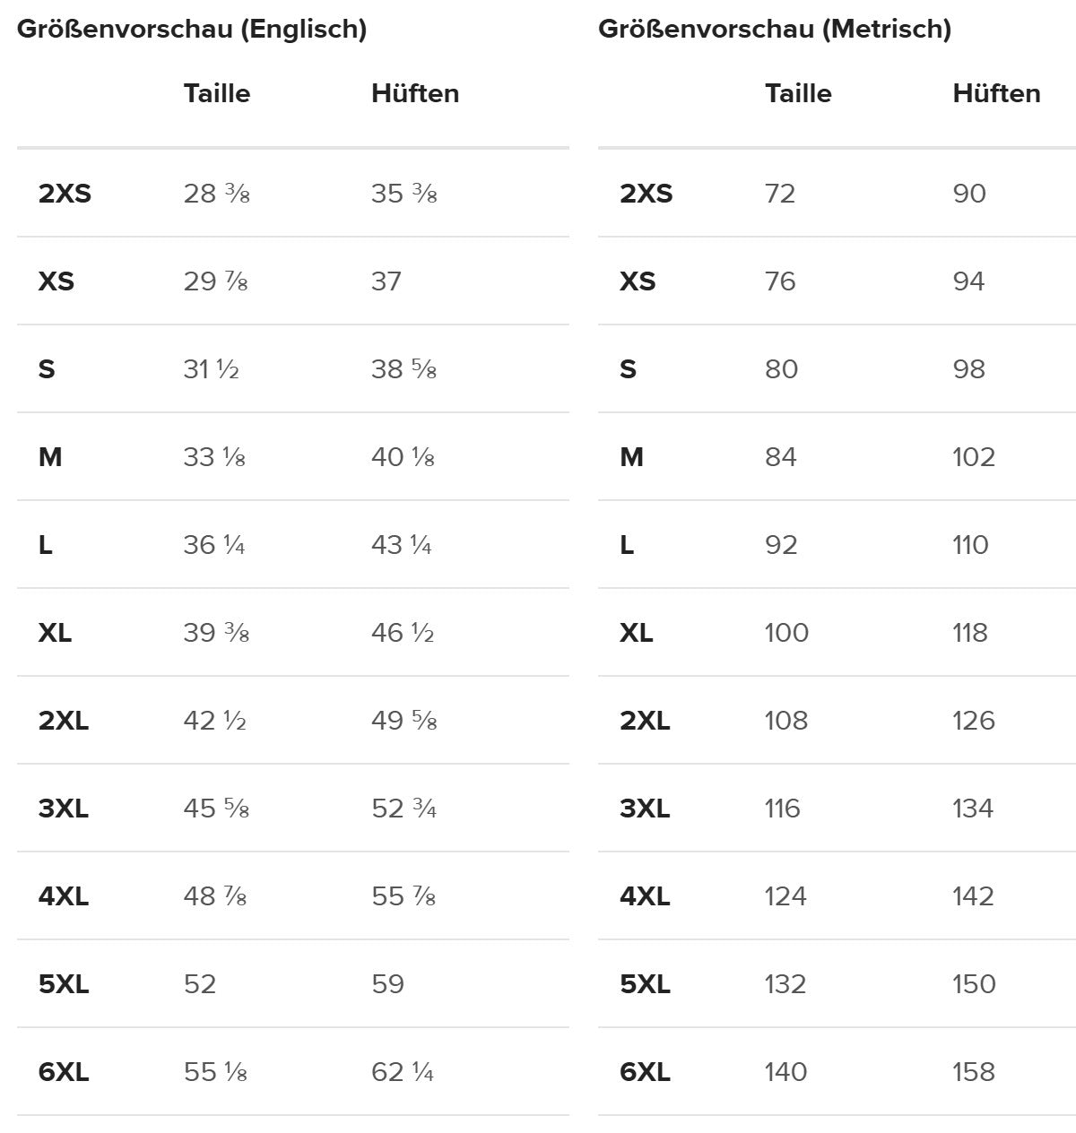Click the hip value 52 ¾ for 3XL

[403, 809]
